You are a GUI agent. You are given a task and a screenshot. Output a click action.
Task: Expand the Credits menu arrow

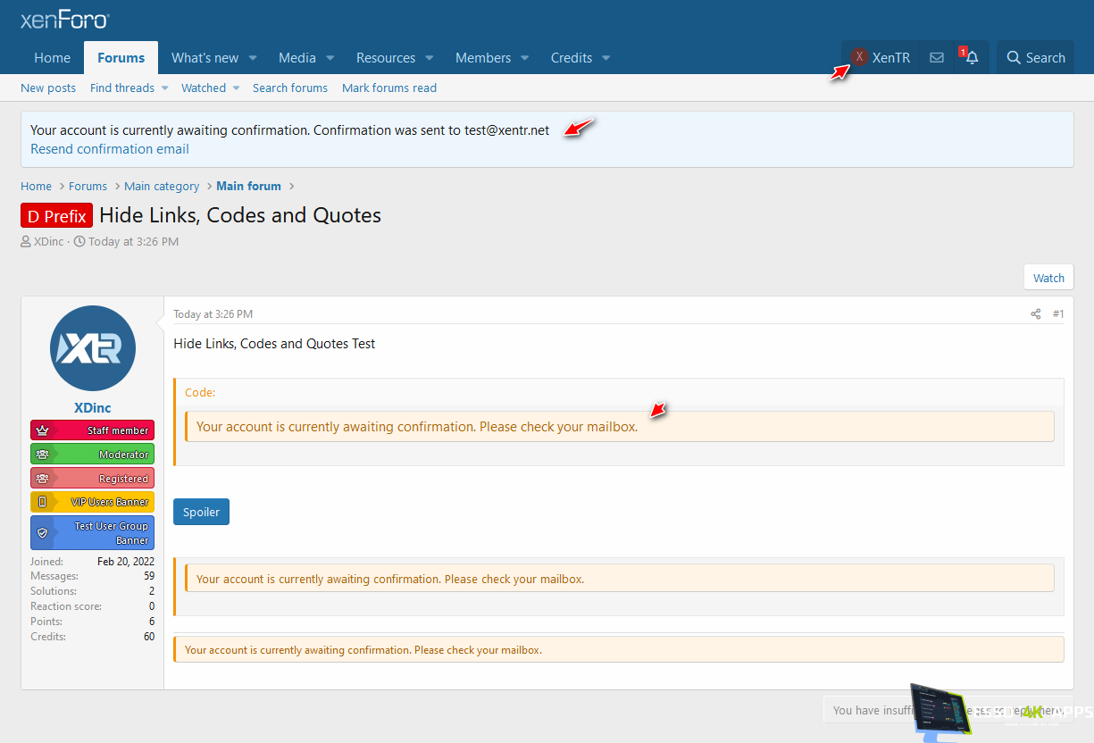[x=605, y=58]
